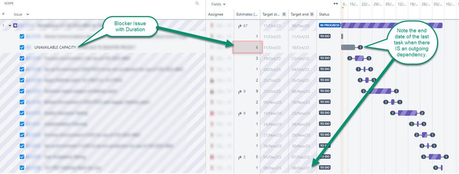Click the D badge on Target end column

tap(312, 14)
